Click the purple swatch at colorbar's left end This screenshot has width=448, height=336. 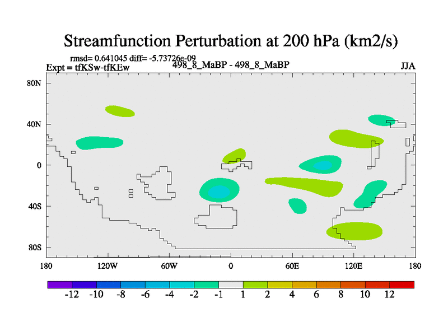point(59,284)
